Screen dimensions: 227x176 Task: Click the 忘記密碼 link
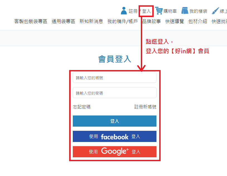point(82,107)
